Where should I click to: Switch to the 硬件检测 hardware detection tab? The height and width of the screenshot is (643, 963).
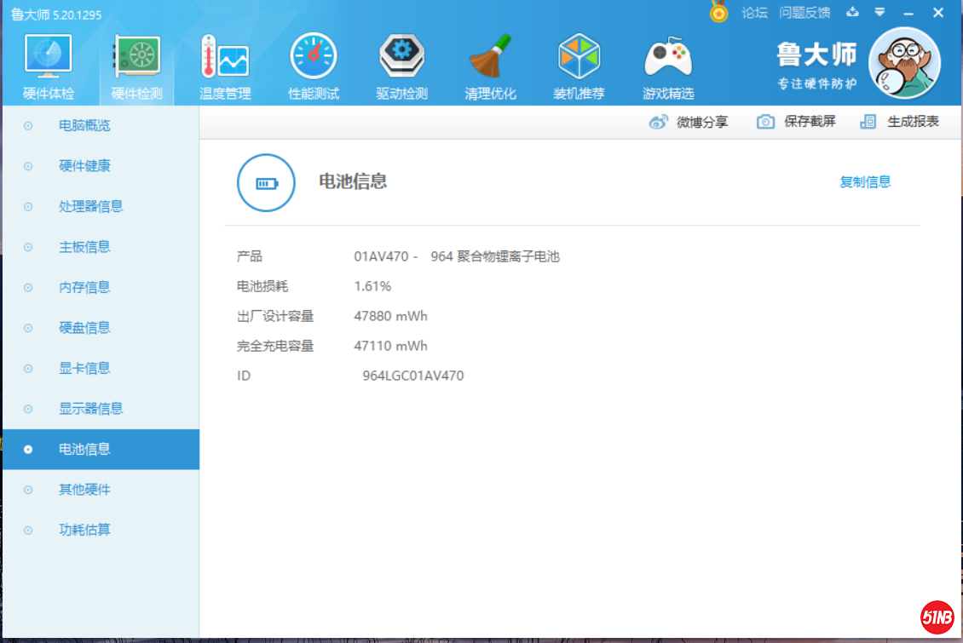click(137, 67)
